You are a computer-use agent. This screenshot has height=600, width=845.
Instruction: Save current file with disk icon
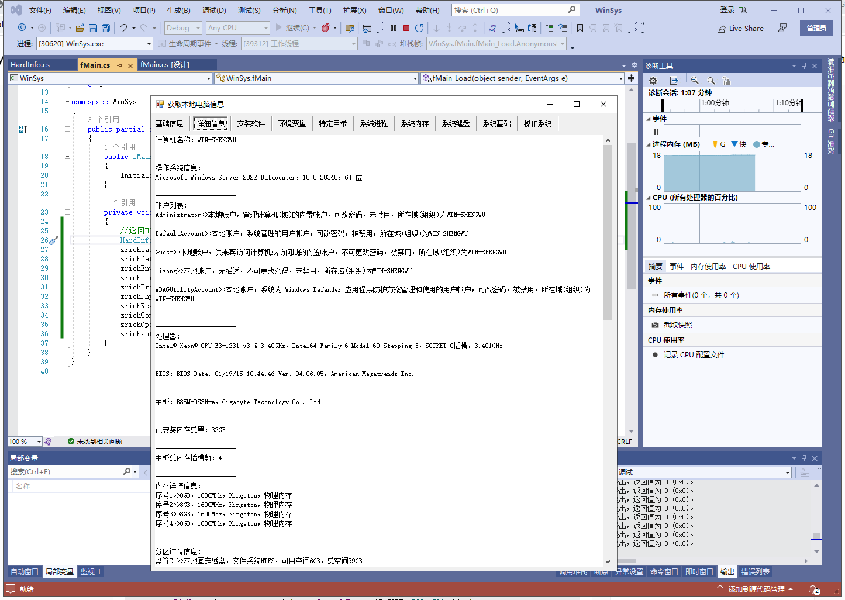click(x=93, y=27)
